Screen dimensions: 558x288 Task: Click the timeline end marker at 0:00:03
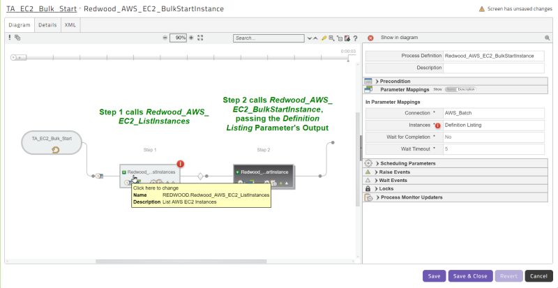pyautogui.click(x=348, y=60)
